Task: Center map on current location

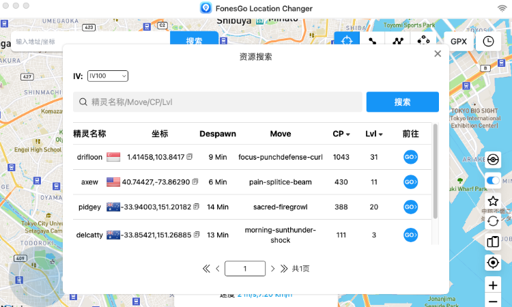Action: (493, 263)
